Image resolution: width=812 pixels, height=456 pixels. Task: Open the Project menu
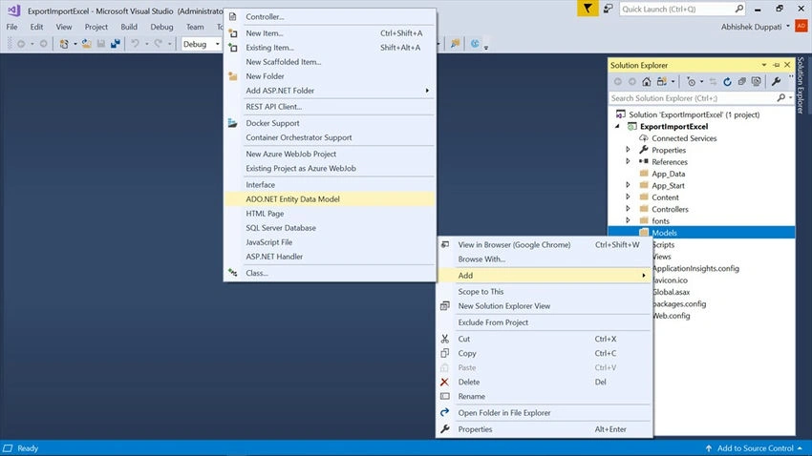click(x=96, y=27)
